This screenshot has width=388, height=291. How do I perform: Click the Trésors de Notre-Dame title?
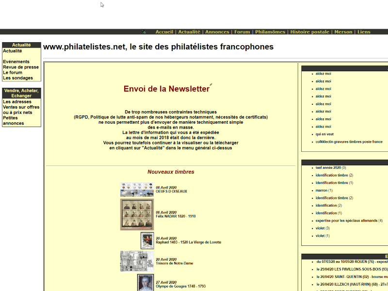[175, 263]
